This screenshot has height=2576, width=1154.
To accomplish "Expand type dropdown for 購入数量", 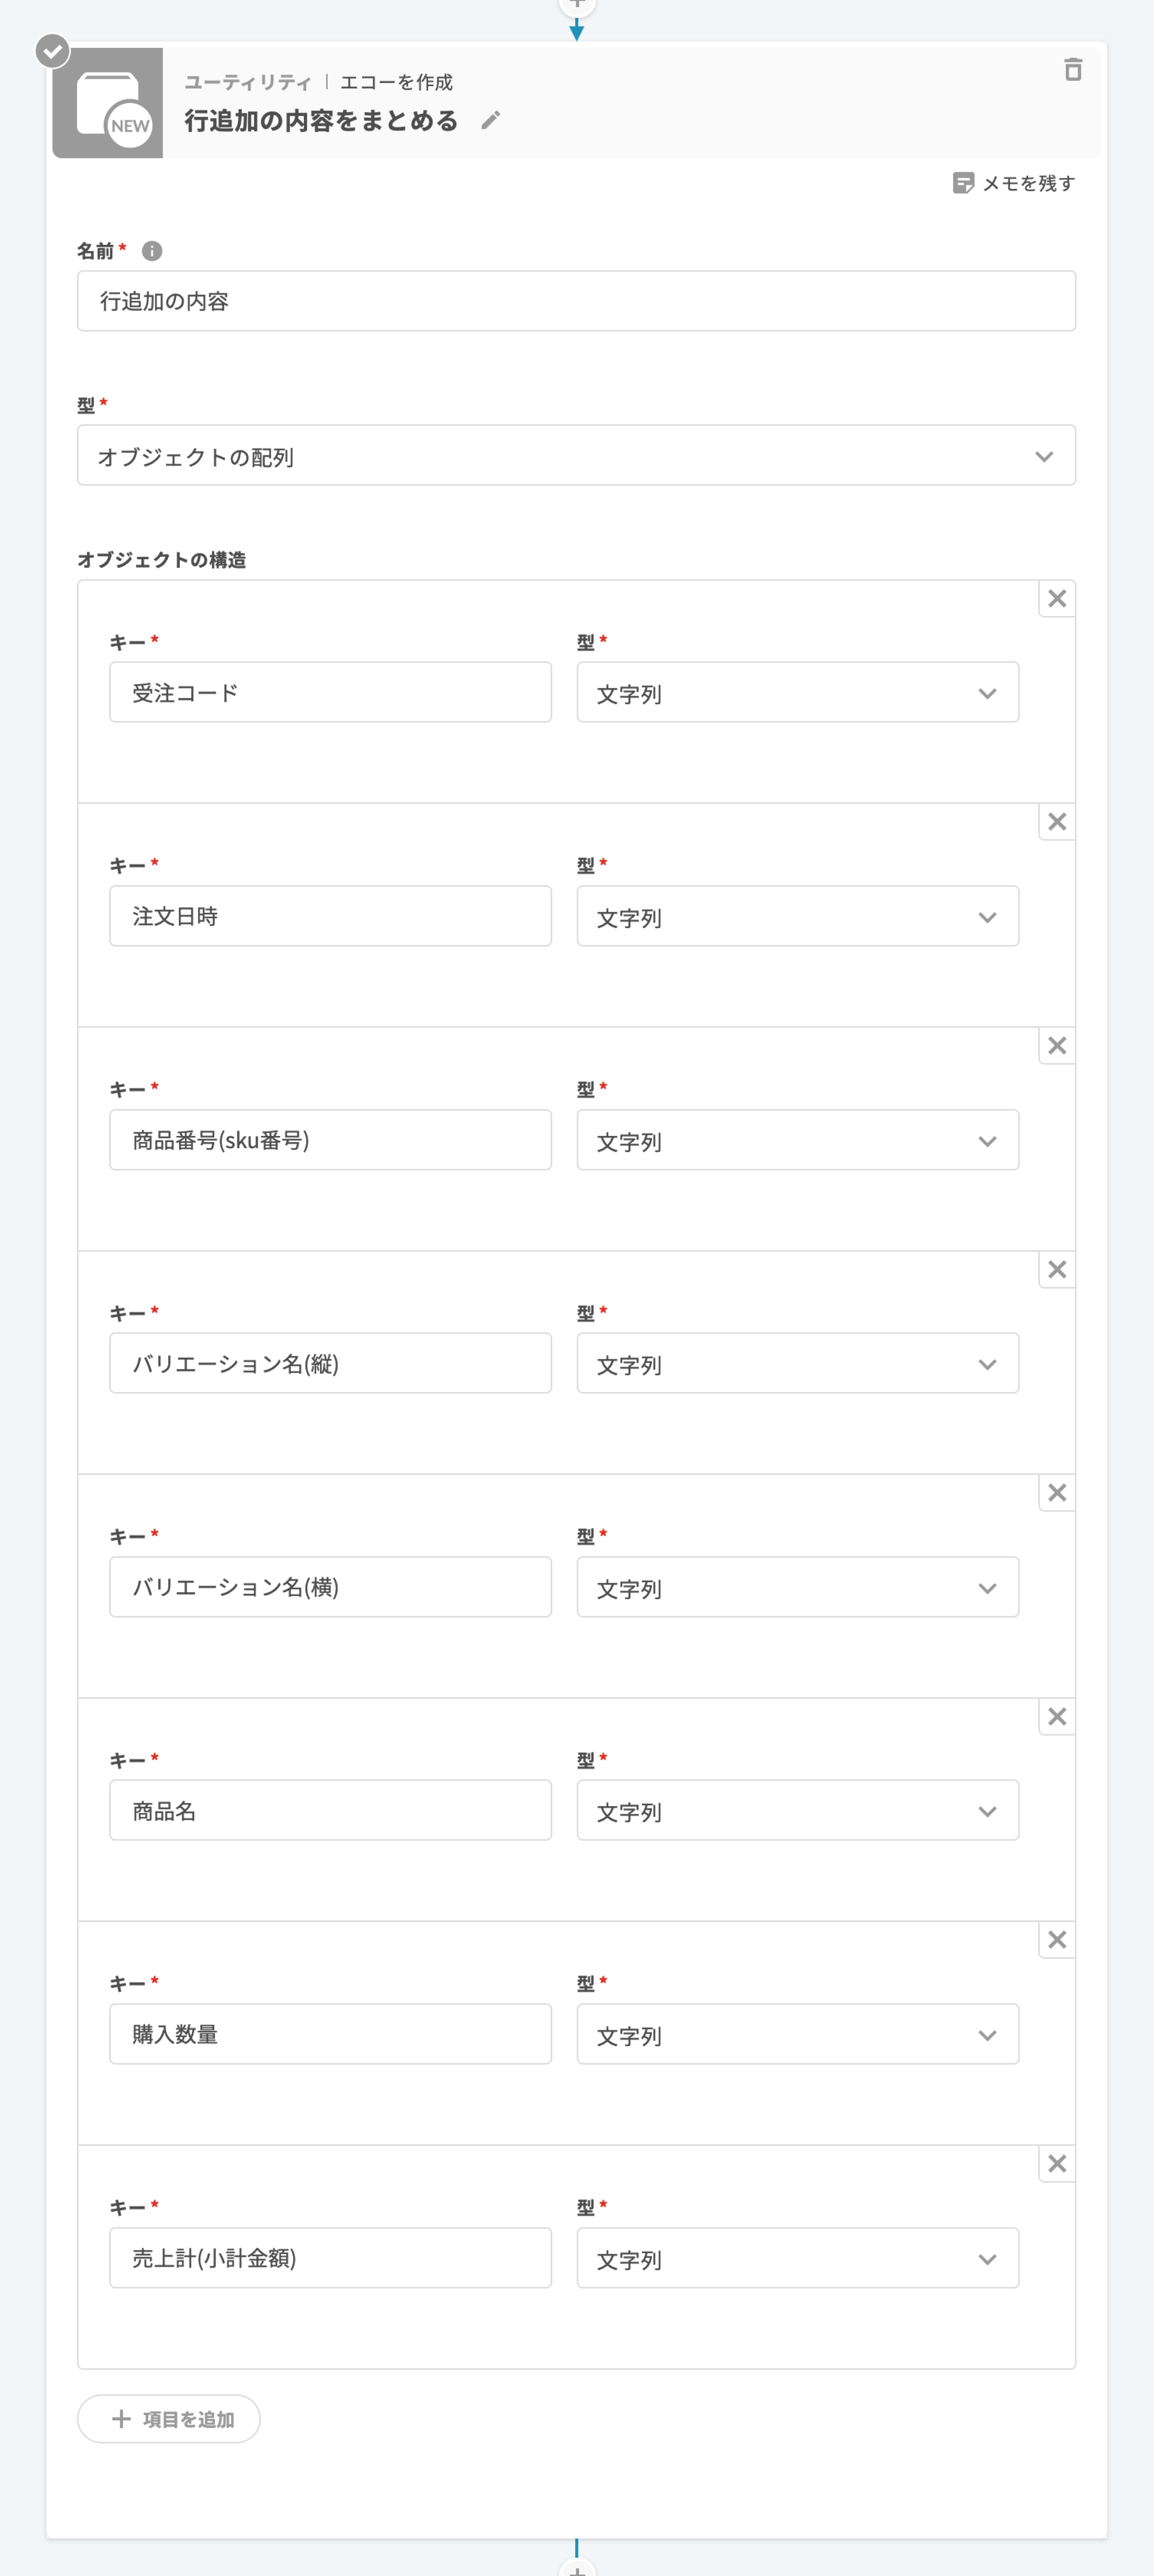I will (x=797, y=2035).
